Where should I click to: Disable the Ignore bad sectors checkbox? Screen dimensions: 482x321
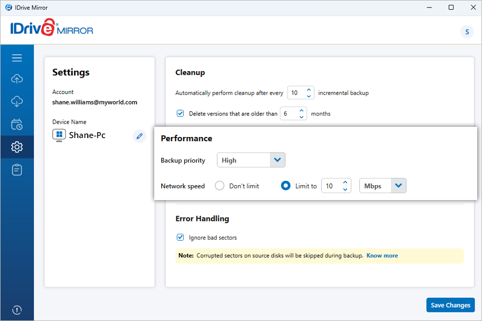(x=180, y=238)
